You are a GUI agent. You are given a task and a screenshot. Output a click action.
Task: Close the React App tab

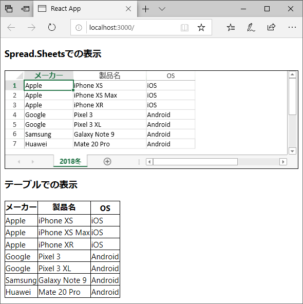pos(128,9)
